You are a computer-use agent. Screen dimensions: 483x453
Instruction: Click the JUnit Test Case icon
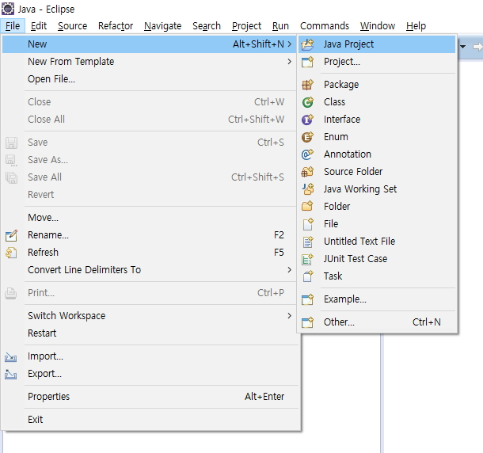point(307,259)
